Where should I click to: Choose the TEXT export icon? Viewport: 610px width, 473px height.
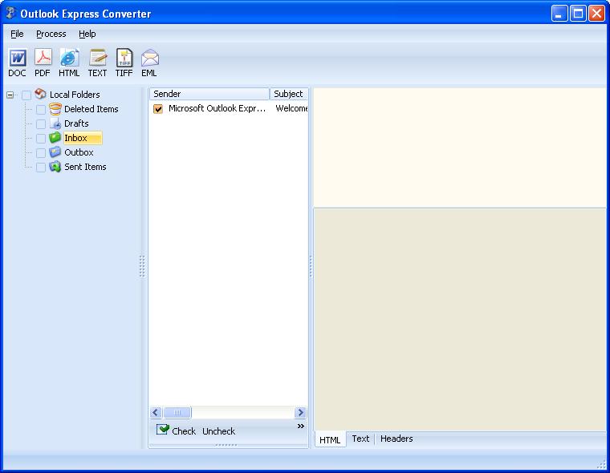tap(98, 58)
